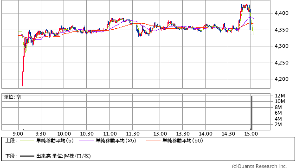
Task: Click the 12M volume axis label
Action: pos(280,96)
